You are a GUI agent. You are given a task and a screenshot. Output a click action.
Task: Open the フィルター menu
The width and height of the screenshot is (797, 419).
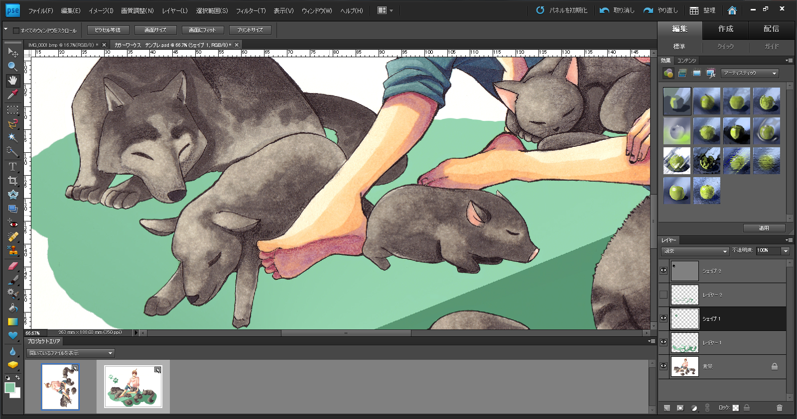(x=251, y=10)
